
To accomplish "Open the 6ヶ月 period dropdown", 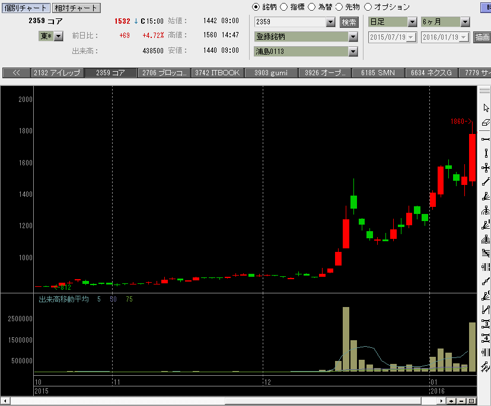I will point(466,22).
